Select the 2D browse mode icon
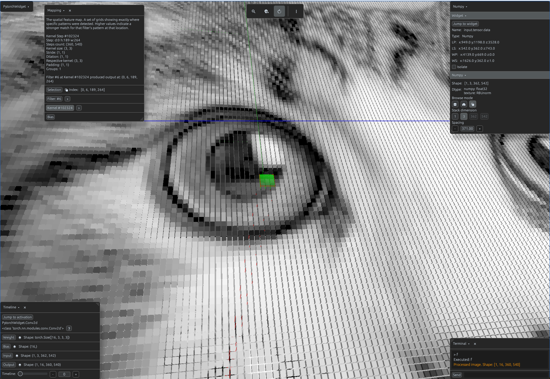The width and height of the screenshot is (550, 379). [455, 104]
